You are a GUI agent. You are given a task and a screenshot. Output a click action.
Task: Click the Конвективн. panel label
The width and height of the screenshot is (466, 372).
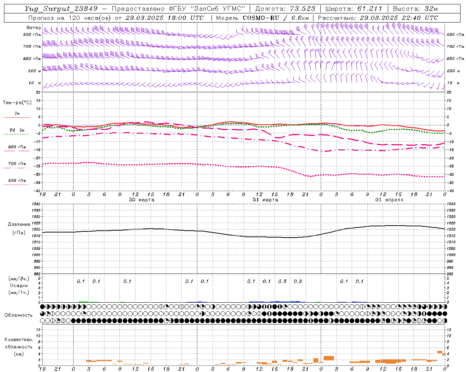(x=19, y=340)
